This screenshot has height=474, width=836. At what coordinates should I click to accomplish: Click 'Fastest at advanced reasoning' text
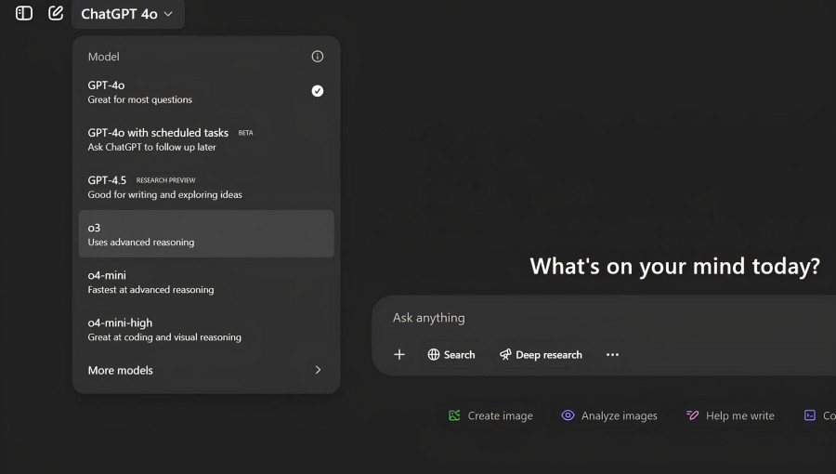pyautogui.click(x=150, y=290)
